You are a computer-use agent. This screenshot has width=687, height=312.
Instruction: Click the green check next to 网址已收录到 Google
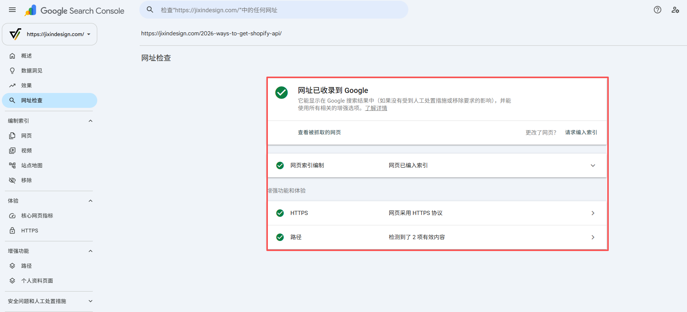(281, 93)
